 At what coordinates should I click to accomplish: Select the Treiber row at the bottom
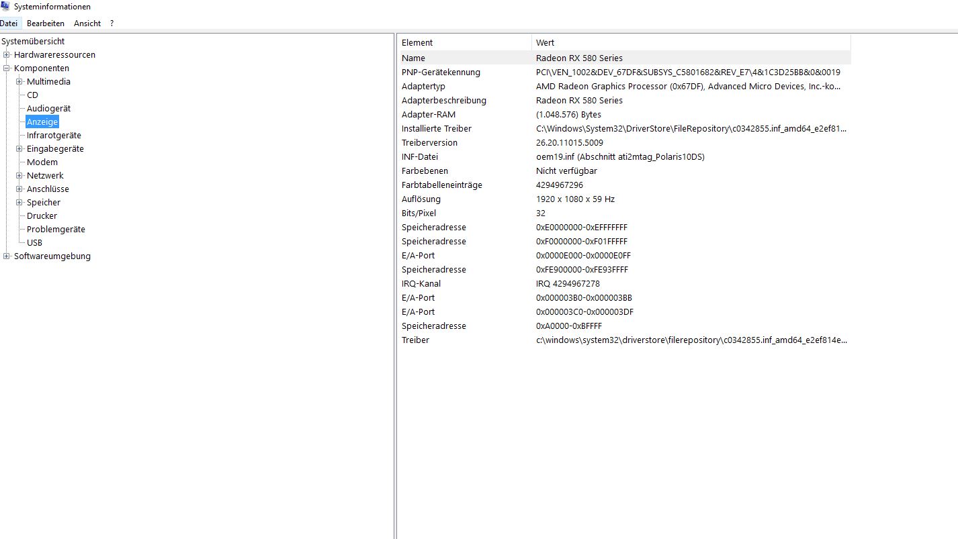click(x=625, y=340)
